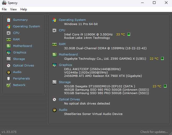Click the 32.0GB Dual-Channel DDR4 text

tap(105, 48)
